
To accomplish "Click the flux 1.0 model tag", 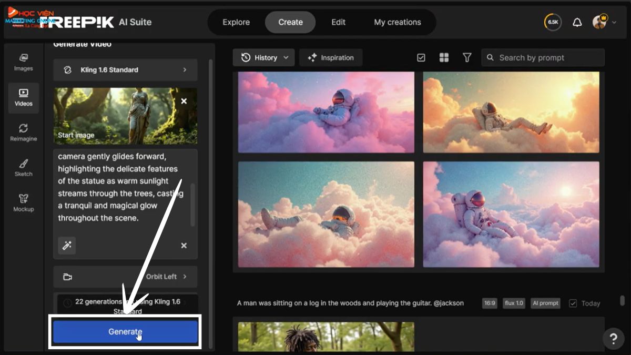I will point(514,303).
